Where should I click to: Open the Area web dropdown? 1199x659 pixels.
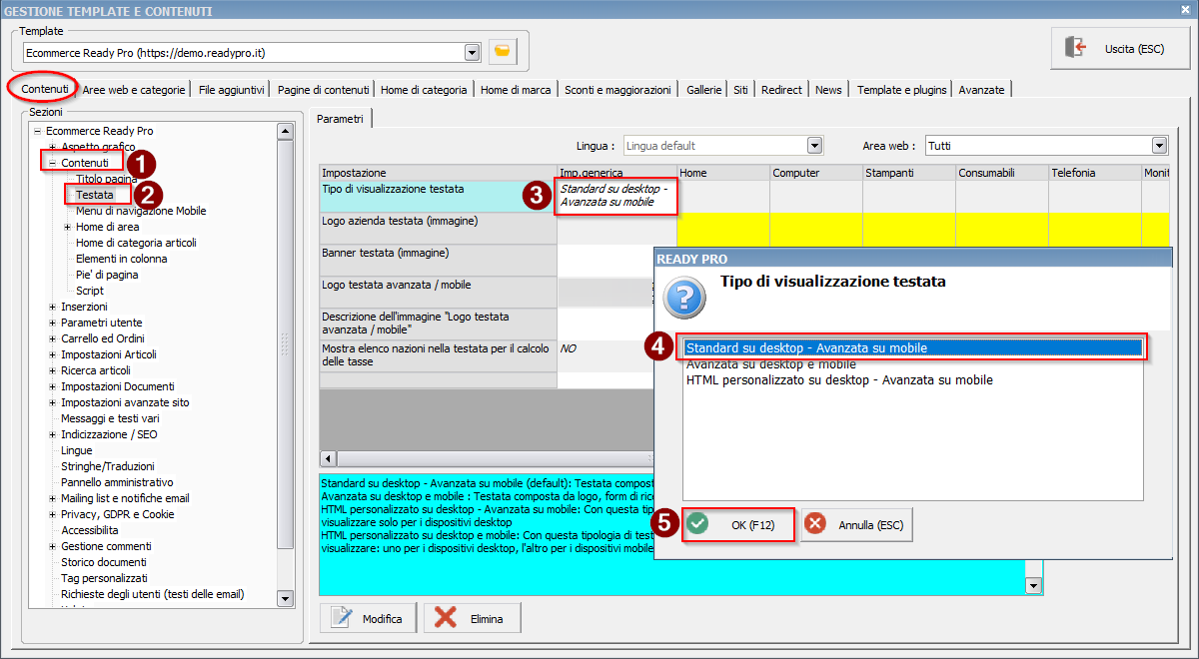(x=1159, y=146)
